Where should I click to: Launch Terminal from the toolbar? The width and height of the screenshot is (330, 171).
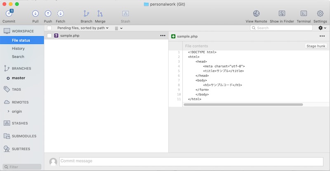pos(304,14)
